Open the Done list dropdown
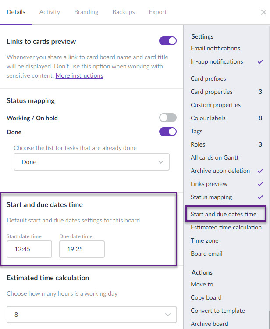 pos(92,162)
